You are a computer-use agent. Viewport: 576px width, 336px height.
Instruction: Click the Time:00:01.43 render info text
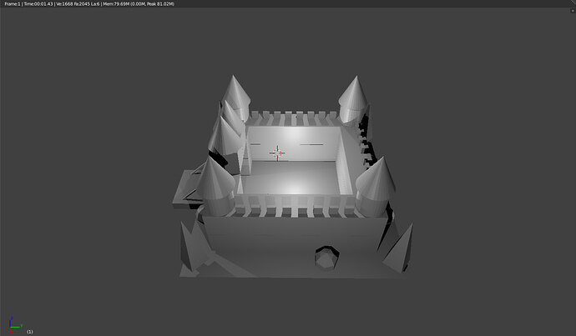pyautogui.click(x=38, y=3)
